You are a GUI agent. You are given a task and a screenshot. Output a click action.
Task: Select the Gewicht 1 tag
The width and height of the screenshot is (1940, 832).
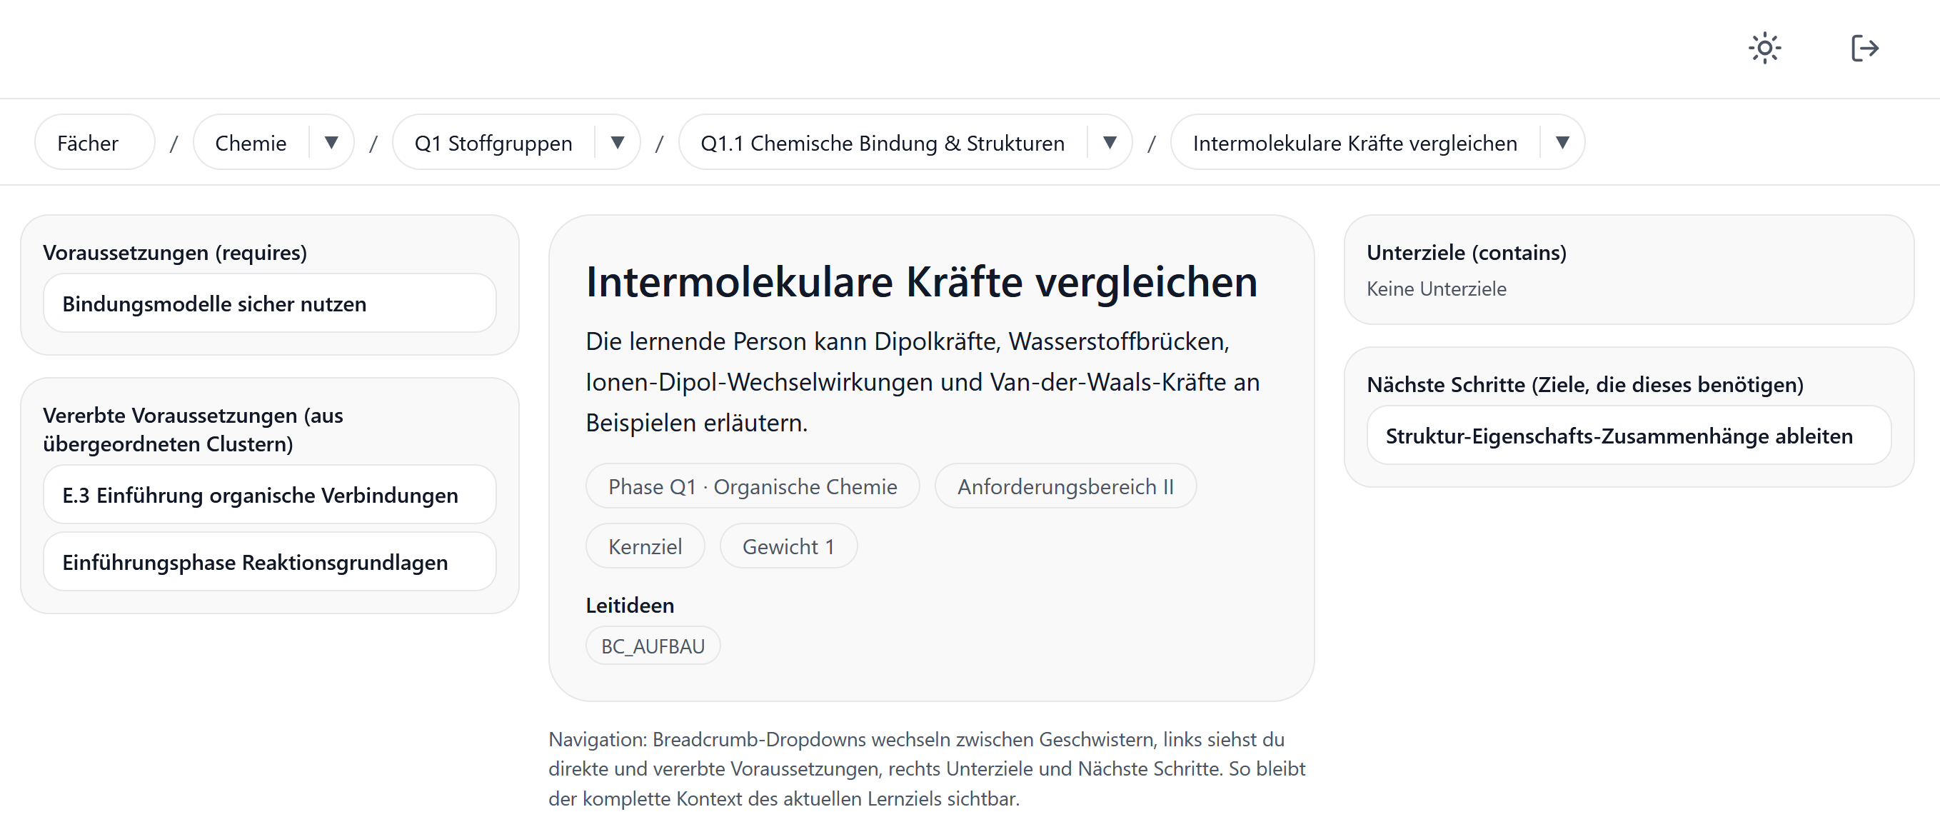(788, 546)
